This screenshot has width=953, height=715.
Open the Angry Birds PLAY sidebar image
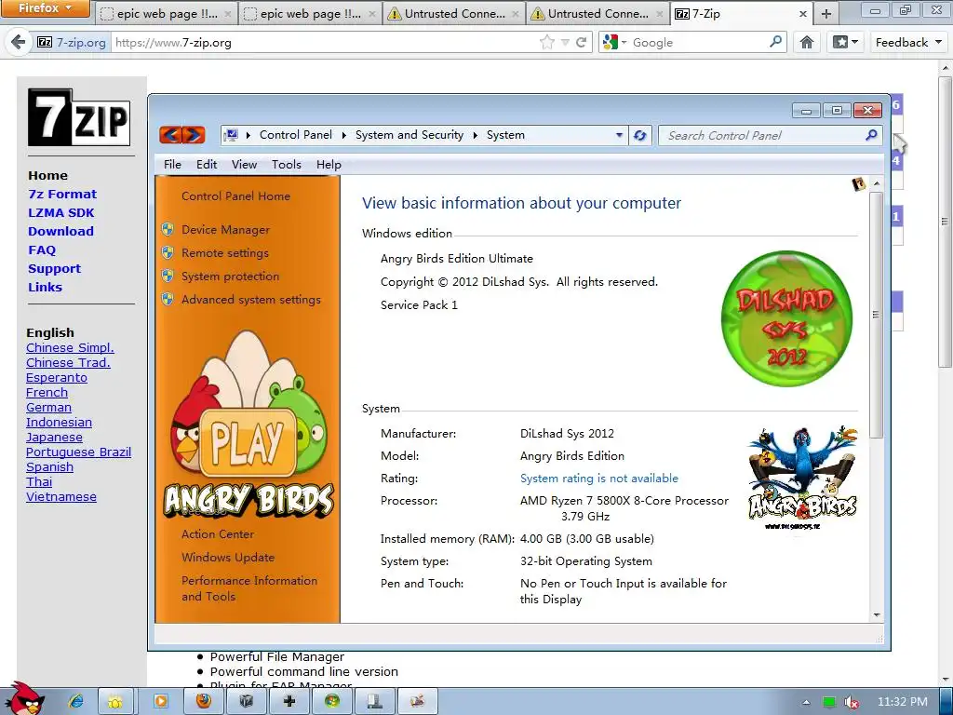[248, 425]
